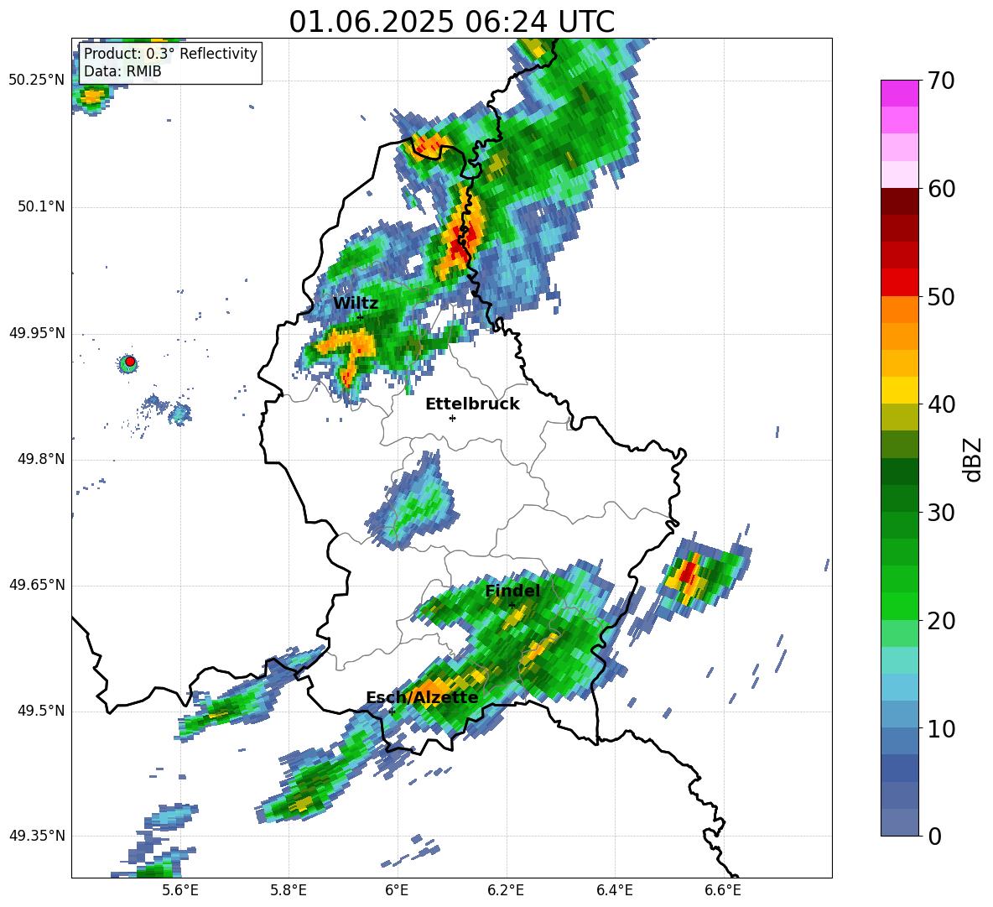The height and width of the screenshot is (907, 993).
Task: Click the dBZ colorbar axis label
Action: (972, 459)
